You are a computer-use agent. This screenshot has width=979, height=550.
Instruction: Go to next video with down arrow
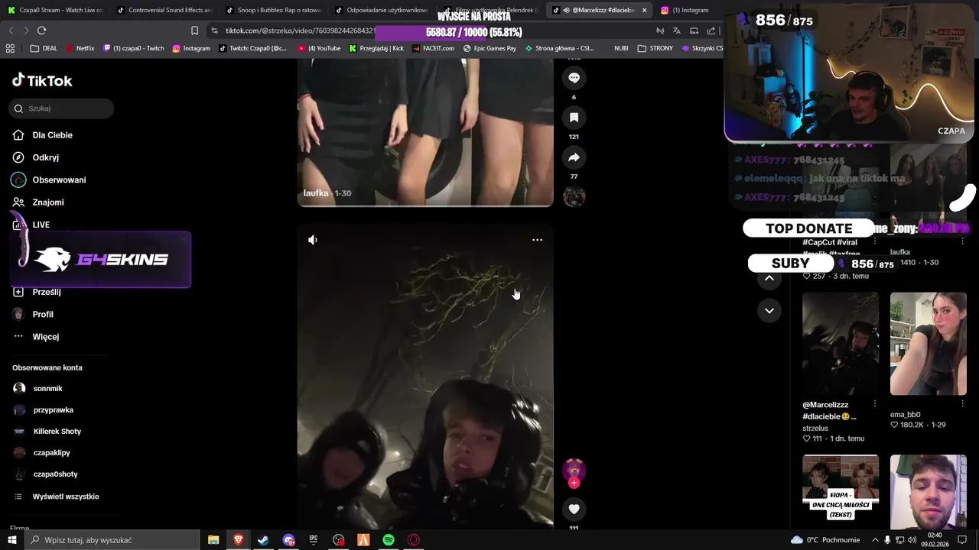tap(769, 310)
